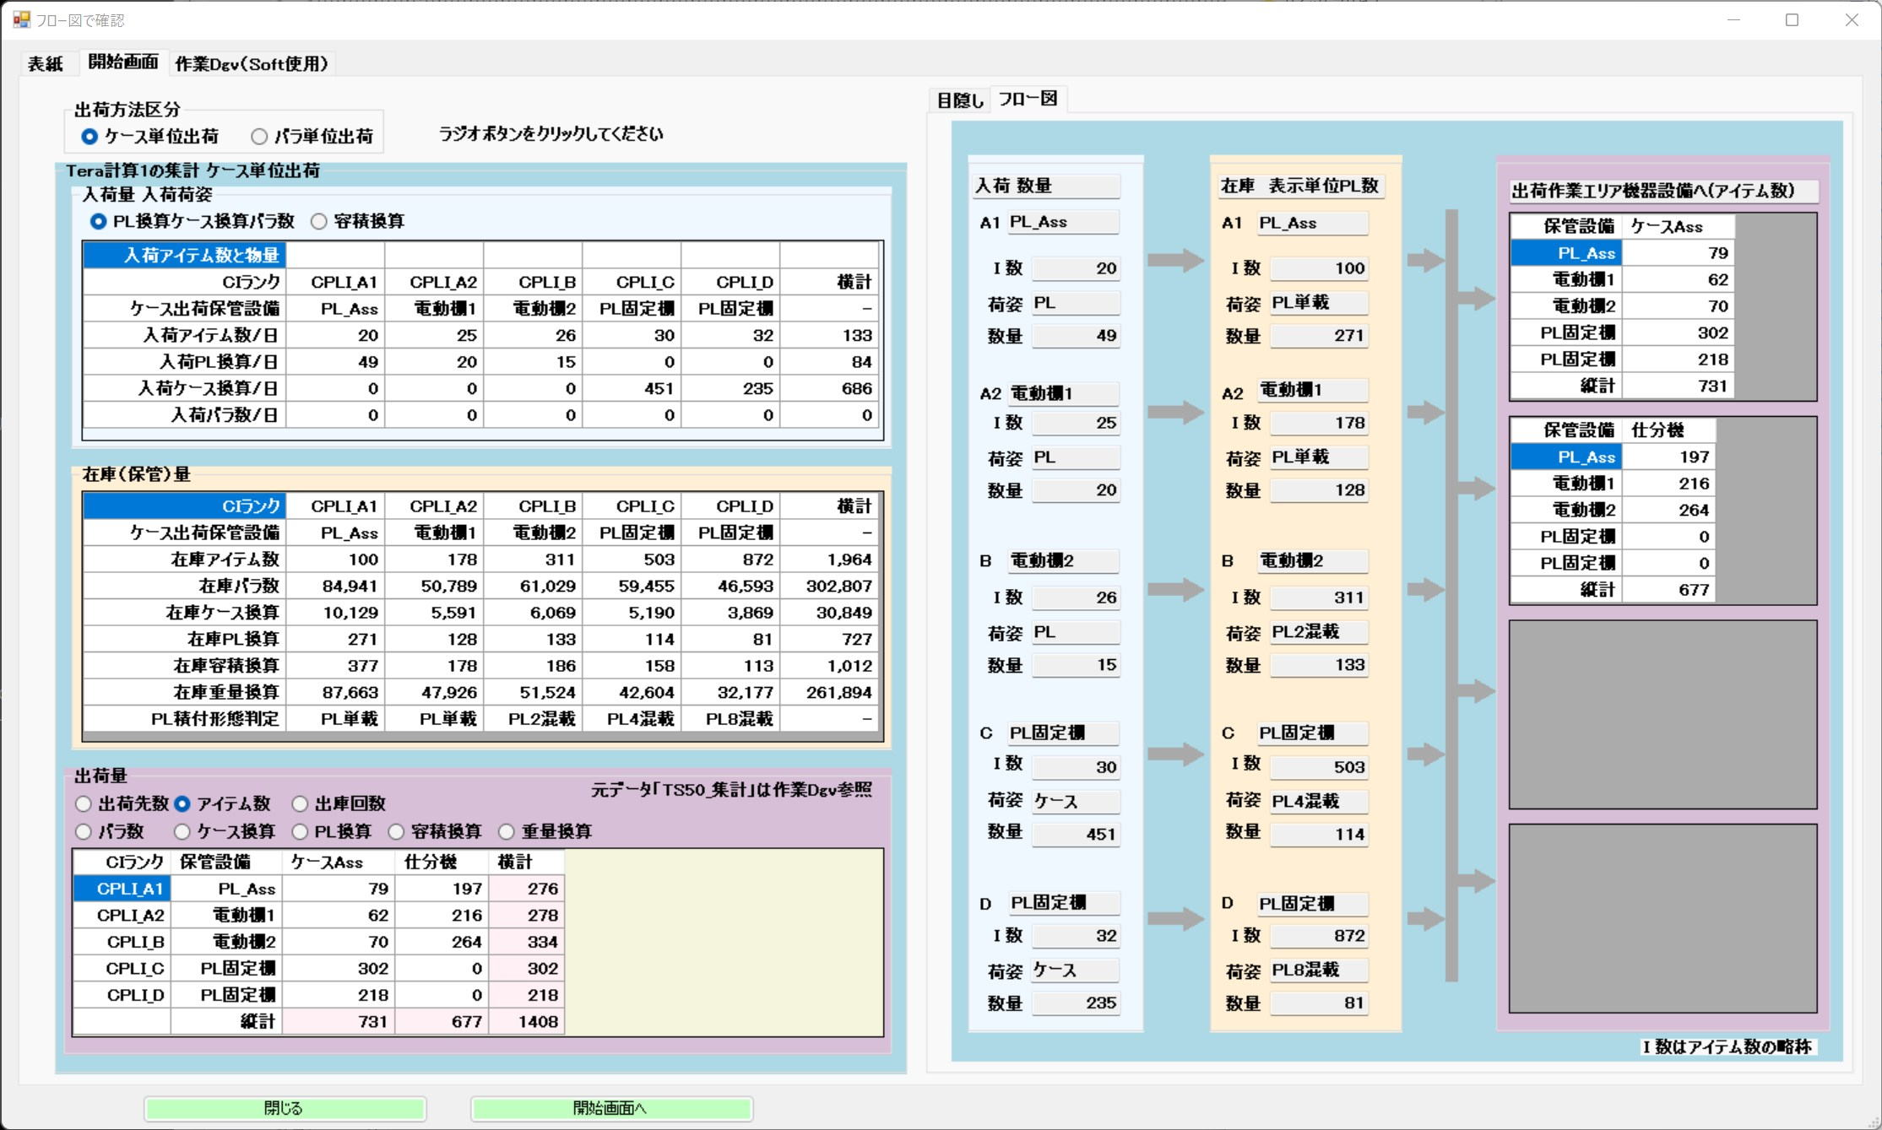Select ケース単位出荷 radio button
Screen dimensions: 1882x1130
[x=89, y=136]
